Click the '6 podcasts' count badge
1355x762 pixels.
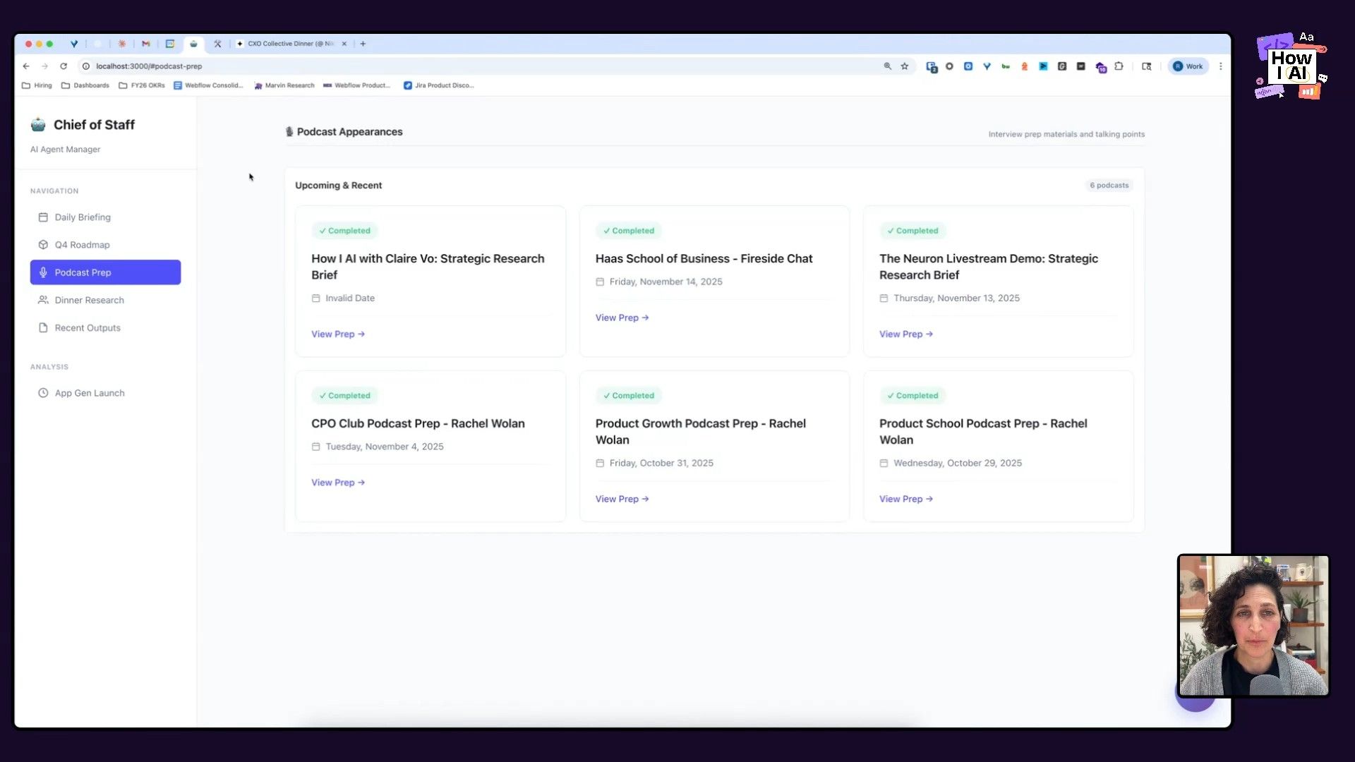click(1109, 186)
